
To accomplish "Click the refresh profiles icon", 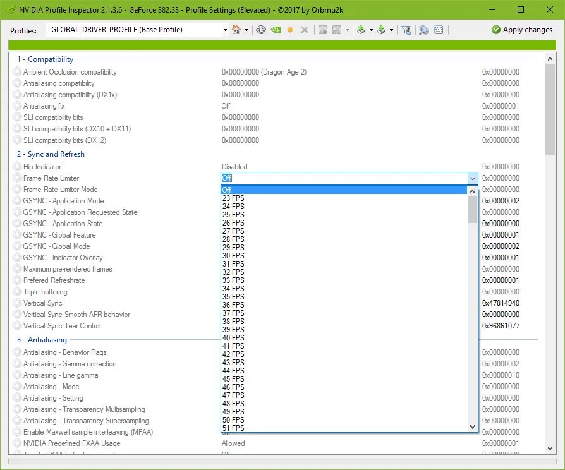I will (x=261, y=30).
